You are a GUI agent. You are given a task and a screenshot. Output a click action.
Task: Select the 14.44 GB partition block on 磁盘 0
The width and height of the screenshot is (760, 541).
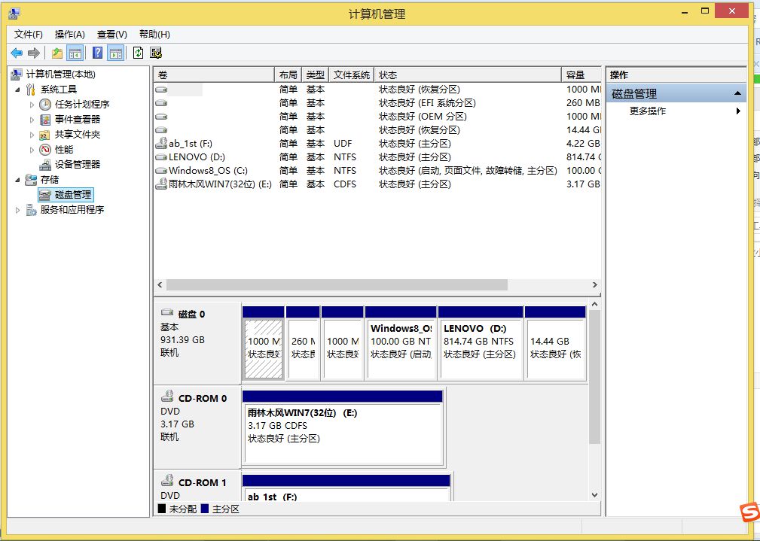555,343
